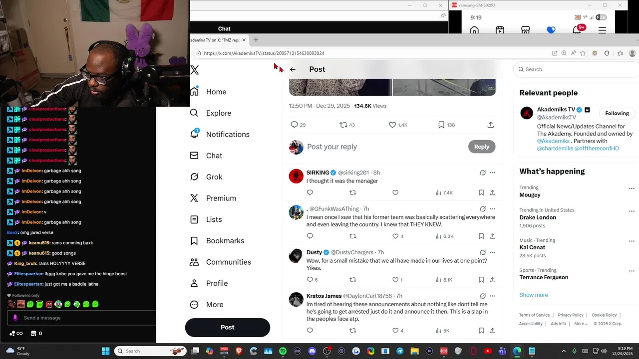The height and width of the screenshot is (359, 639).
Task: Reply to SIRKING's comment
Action: pos(310,192)
